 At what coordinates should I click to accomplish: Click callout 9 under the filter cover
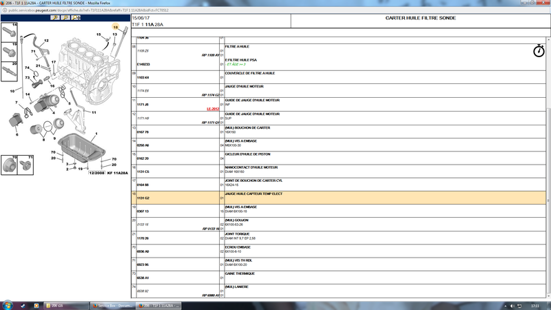54,138
